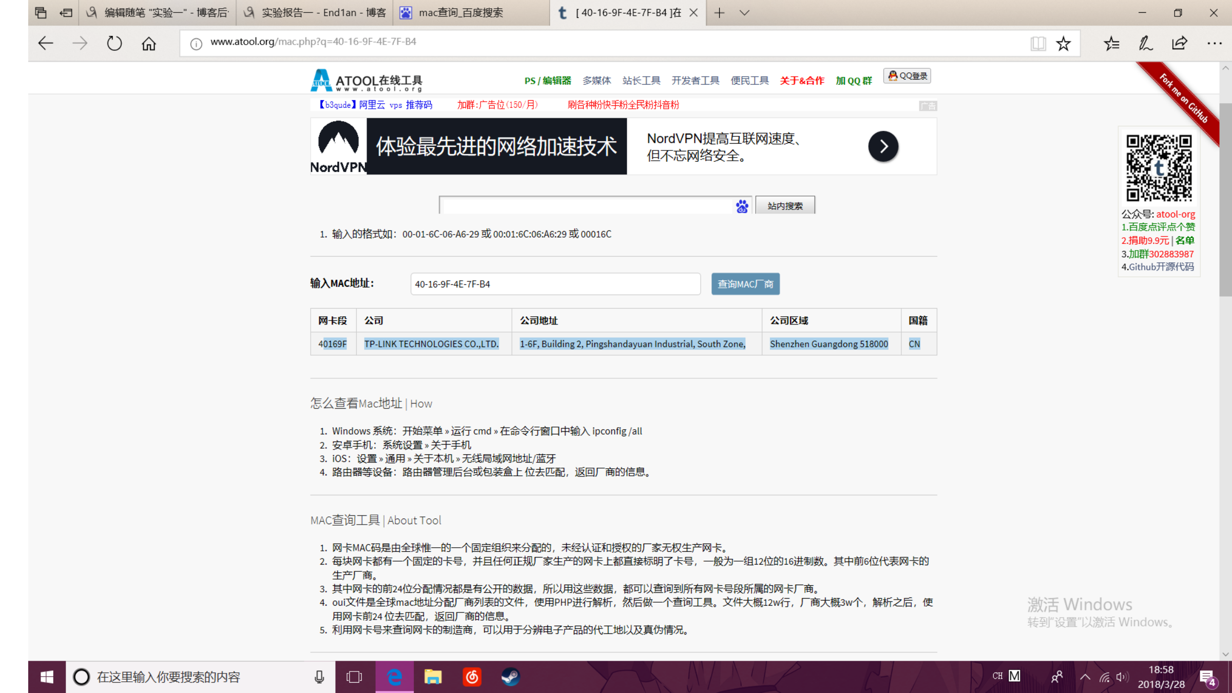Viewport: 1232px width, 693px height.
Task: Open Steam from the taskbar
Action: click(510, 677)
